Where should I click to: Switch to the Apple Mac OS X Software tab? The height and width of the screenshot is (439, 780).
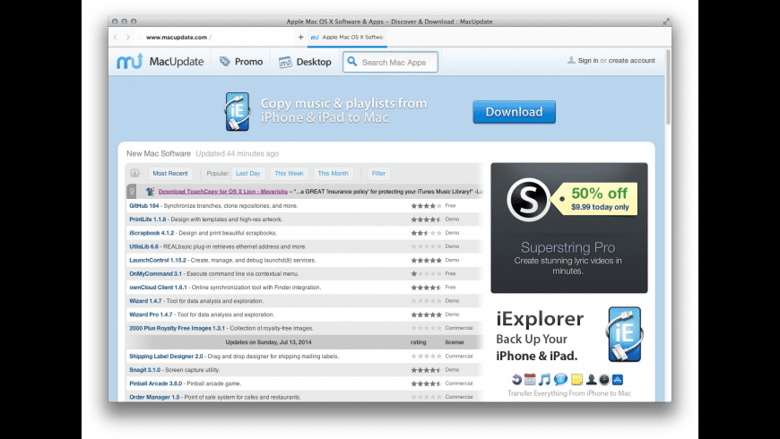(x=347, y=38)
